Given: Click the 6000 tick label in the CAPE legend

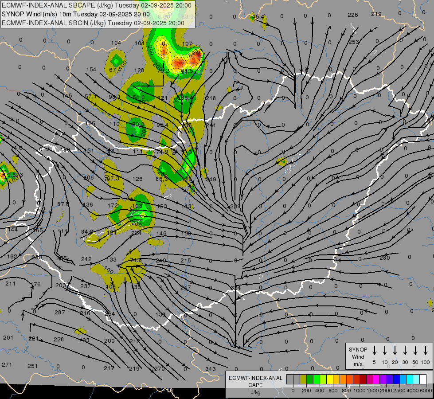Looking at the screenshot, I should click(x=426, y=391).
